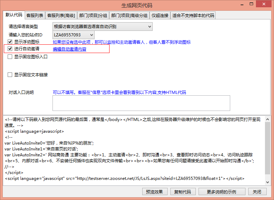Enable the 显示固定图标入口 checkbox
The width and height of the screenshot is (274, 200).
click(x=10, y=57)
